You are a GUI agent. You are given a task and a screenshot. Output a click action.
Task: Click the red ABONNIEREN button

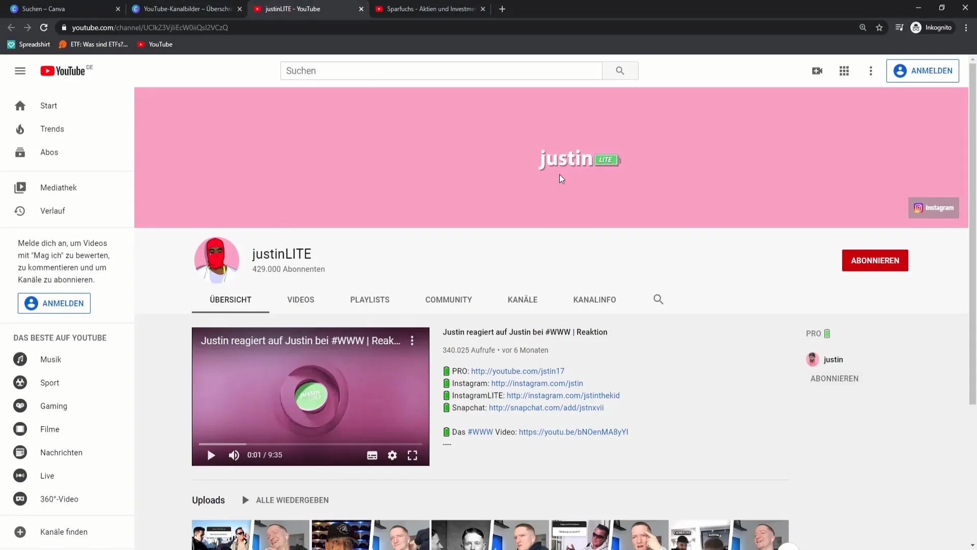tap(875, 260)
